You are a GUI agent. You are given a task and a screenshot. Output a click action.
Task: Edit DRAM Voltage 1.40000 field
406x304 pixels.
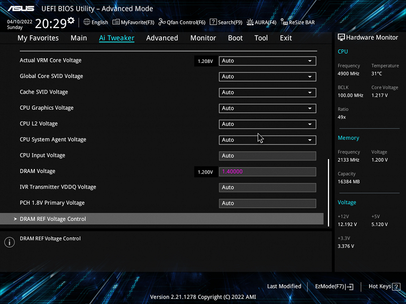click(x=268, y=171)
